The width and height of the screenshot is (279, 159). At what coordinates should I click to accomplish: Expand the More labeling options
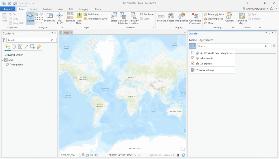click(210, 23)
